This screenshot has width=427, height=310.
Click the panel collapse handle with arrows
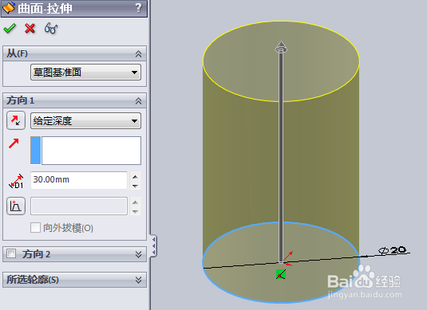(x=153, y=245)
